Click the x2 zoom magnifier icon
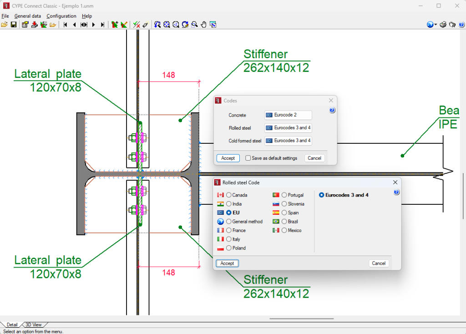The height and width of the screenshot is (334, 466). (x=176, y=25)
